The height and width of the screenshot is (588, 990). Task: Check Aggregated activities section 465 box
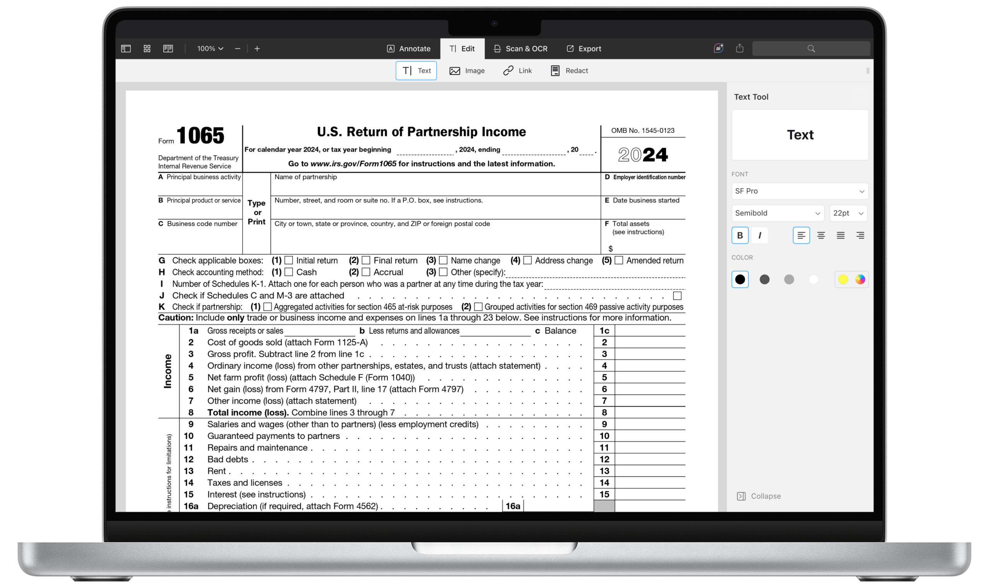pos(268,307)
